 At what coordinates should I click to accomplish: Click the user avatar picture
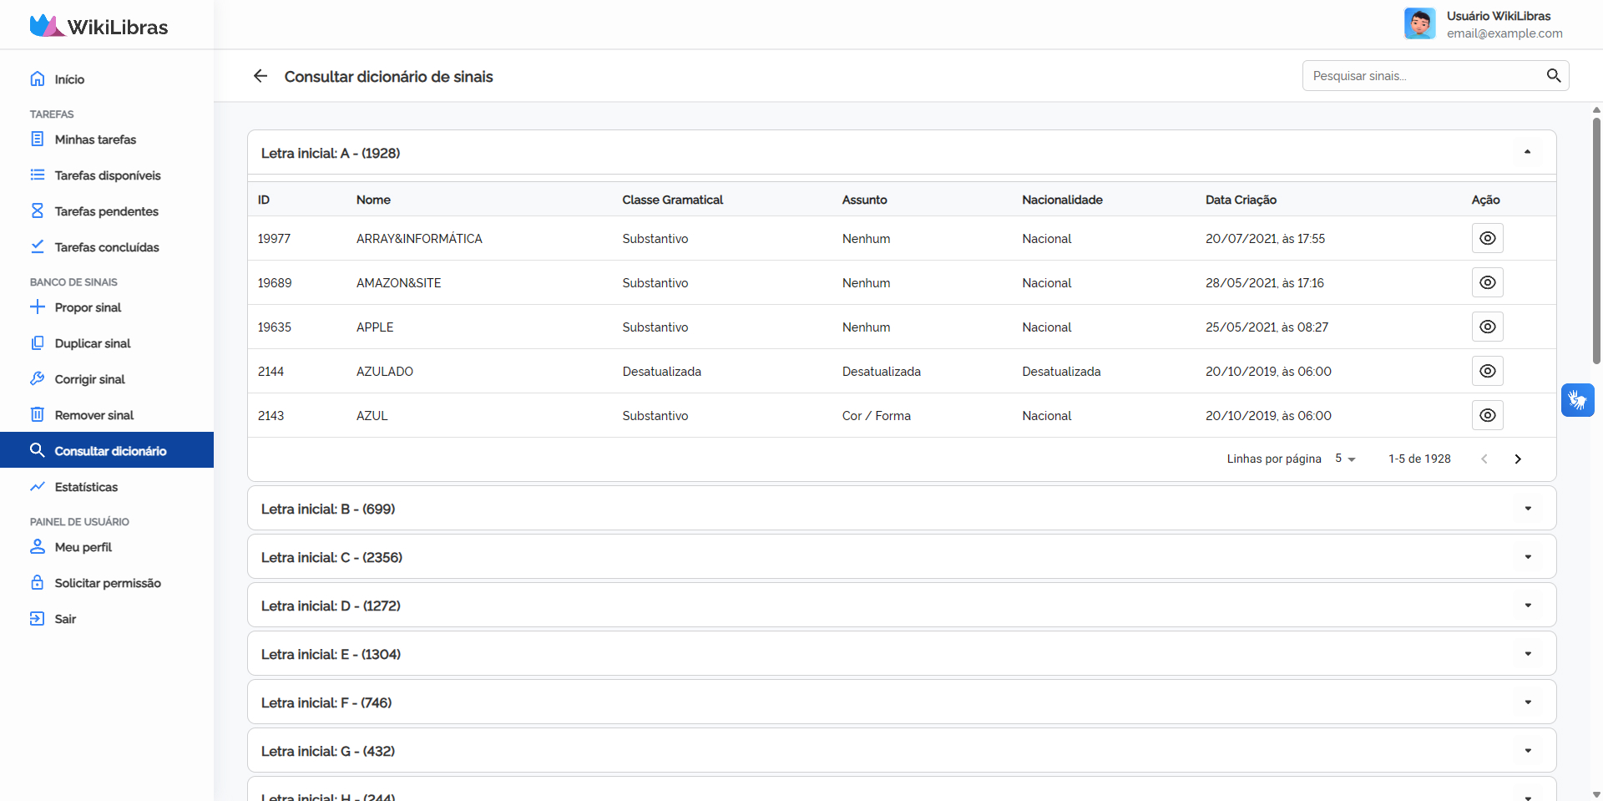(x=1419, y=24)
